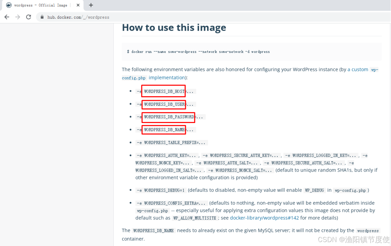Screen dimensions: 391x246
Task: Click the WORDPRESS_DB_NAME list item
Action: tap(166, 130)
